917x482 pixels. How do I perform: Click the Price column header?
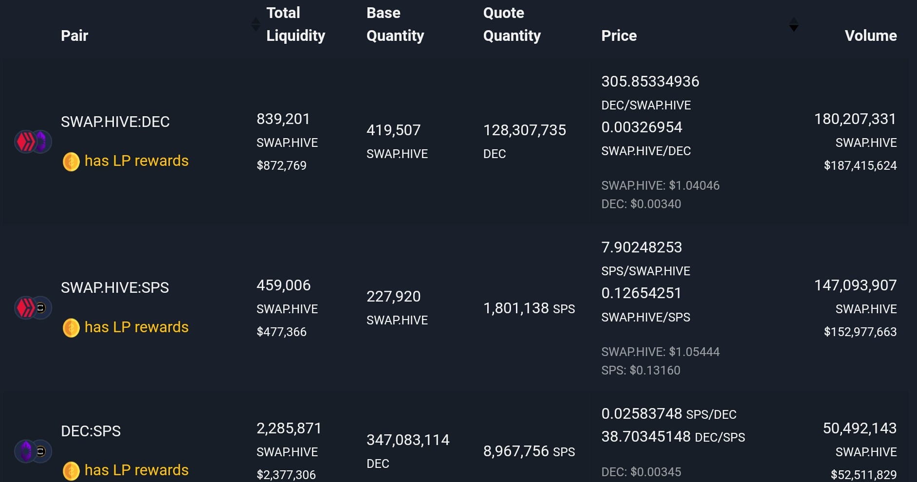coord(619,36)
